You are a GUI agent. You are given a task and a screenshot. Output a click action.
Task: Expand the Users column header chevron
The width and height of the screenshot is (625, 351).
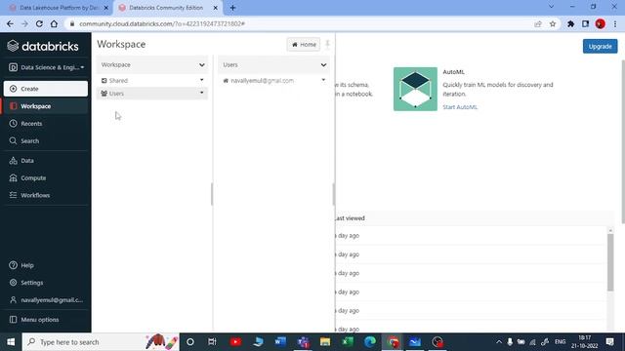pyautogui.click(x=323, y=65)
